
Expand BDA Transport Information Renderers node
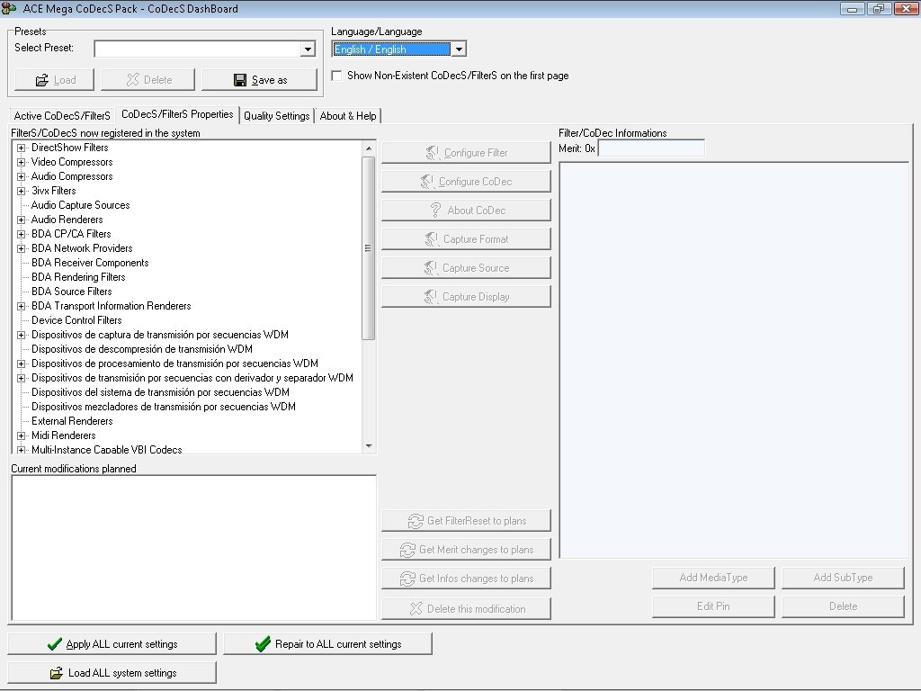pos(22,306)
